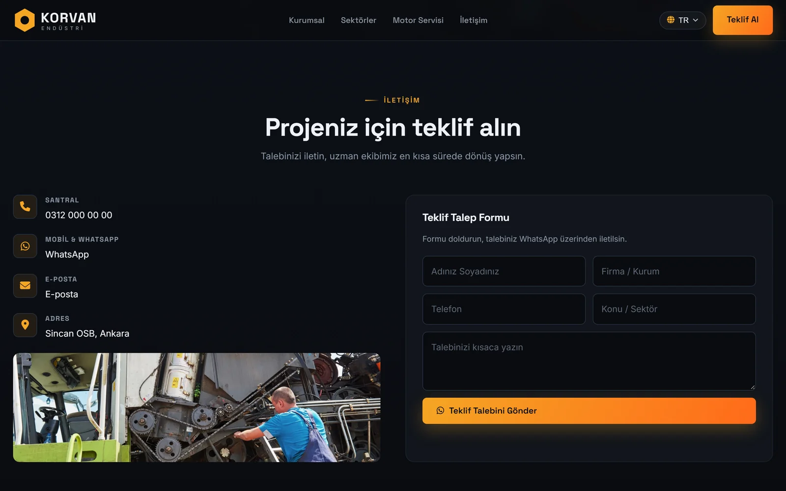Click the Projeniz için teklif alın heading
This screenshot has height=491, width=786.
coord(393,128)
